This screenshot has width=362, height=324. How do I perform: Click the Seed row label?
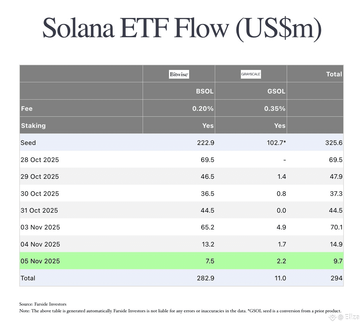[x=28, y=143]
